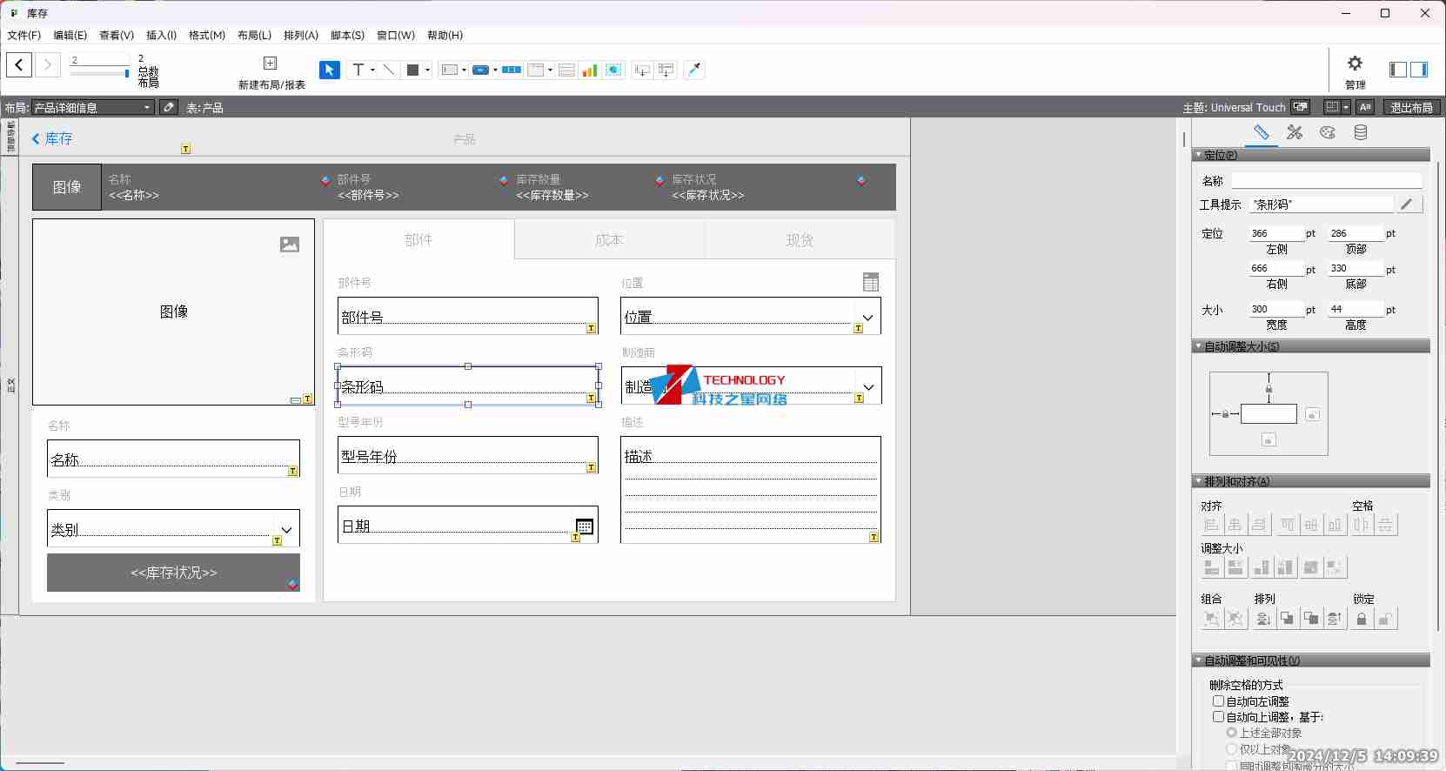The image size is (1446, 771).
Task: Switch to the 现货 tab
Action: tap(800, 240)
